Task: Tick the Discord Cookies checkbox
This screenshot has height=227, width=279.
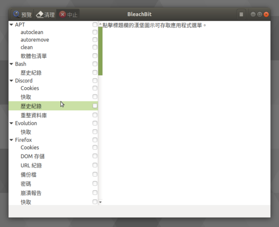Action: (x=95, y=88)
